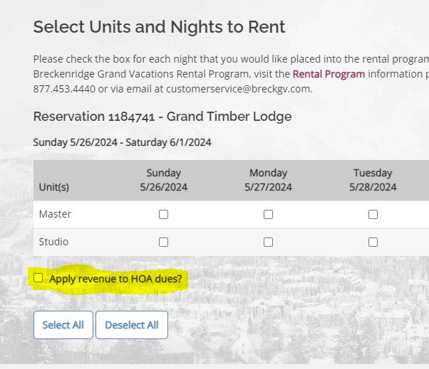Check Studio unit for Tuesday 5/28/2024
This screenshot has width=429, height=369.
coord(373,242)
